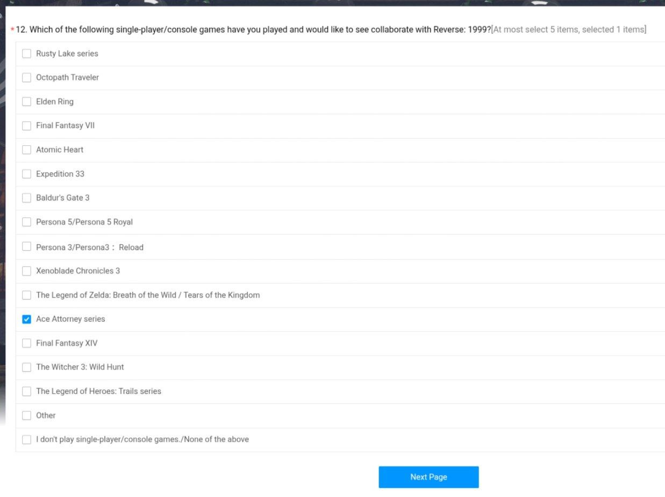Tick the Persona 3/Persona3: Reload checkbox
665x497 pixels.
point(26,246)
